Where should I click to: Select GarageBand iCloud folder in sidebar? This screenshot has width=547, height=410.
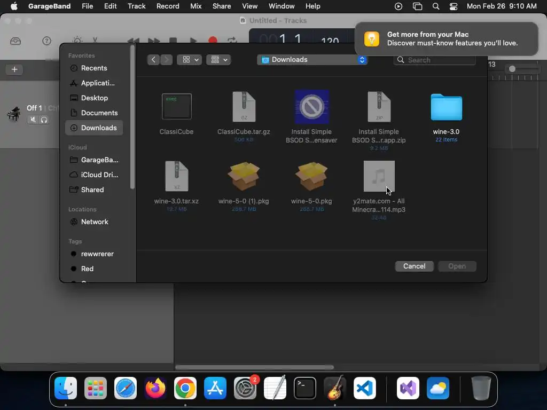click(x=94, y=160)
